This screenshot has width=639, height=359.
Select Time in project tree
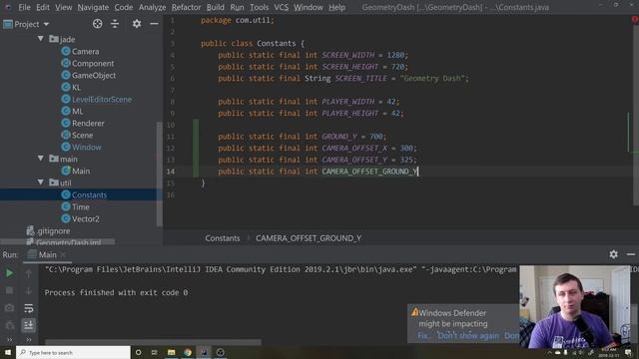pyautogui.click(x=80, y=206)
